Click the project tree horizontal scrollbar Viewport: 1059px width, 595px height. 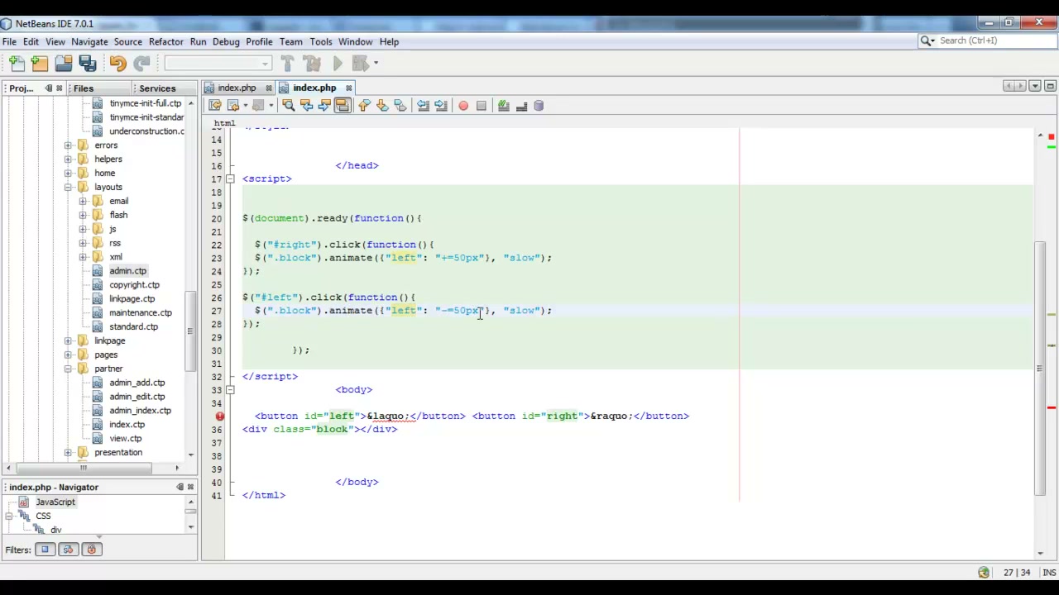pyautogui.click(x=83, y=468)
